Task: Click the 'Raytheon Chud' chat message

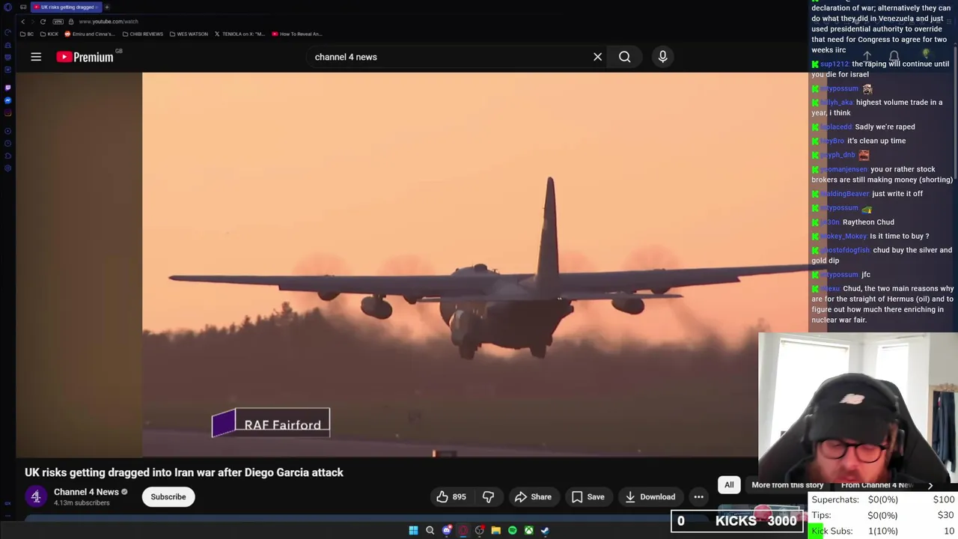Action: tap(868, 222)
